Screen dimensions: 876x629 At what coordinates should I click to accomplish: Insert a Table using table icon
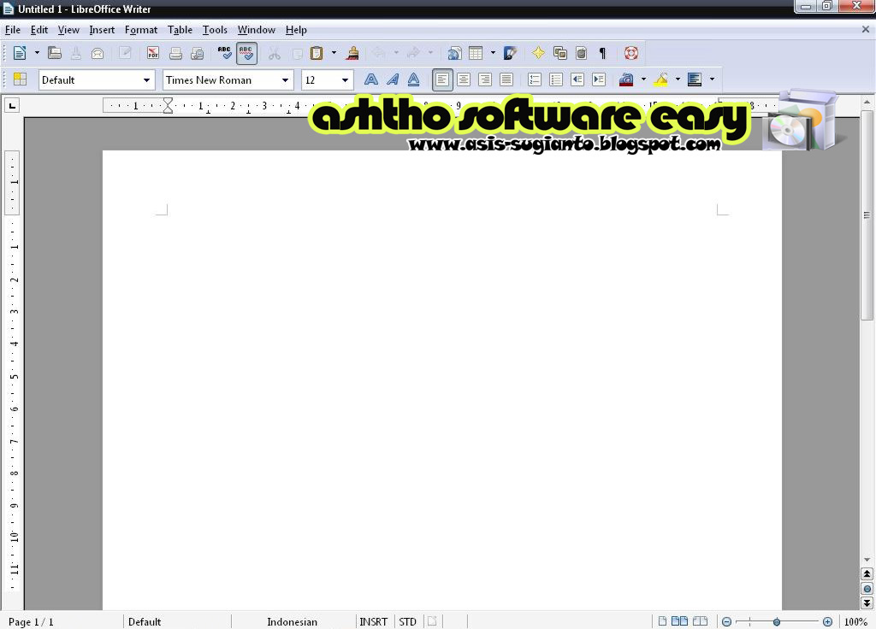(476, 53)
